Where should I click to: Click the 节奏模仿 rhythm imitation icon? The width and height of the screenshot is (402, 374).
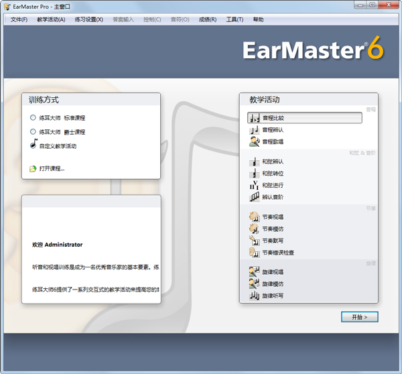(255, 229)
